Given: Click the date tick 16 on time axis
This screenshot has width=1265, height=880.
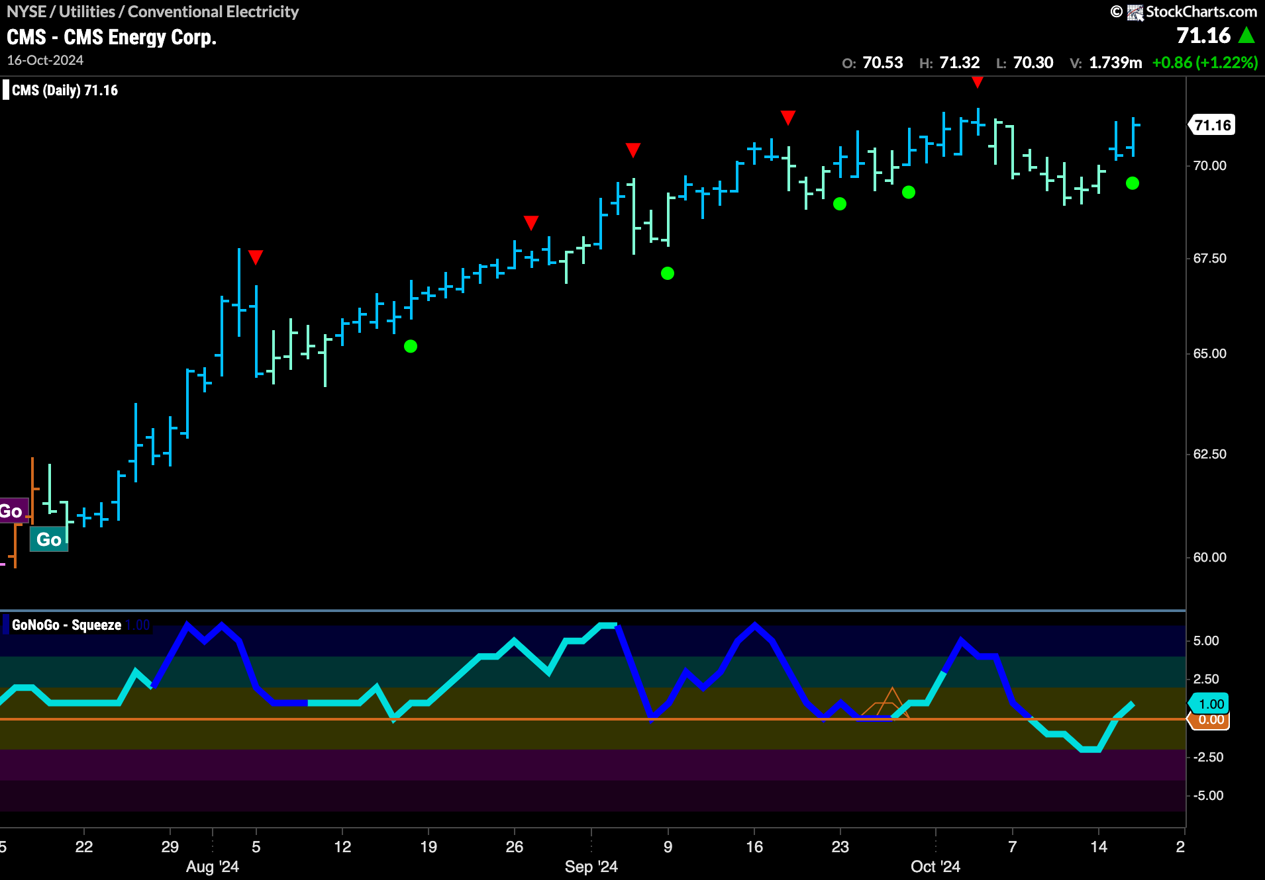Looking at the screenshot, I should point(754,846).
